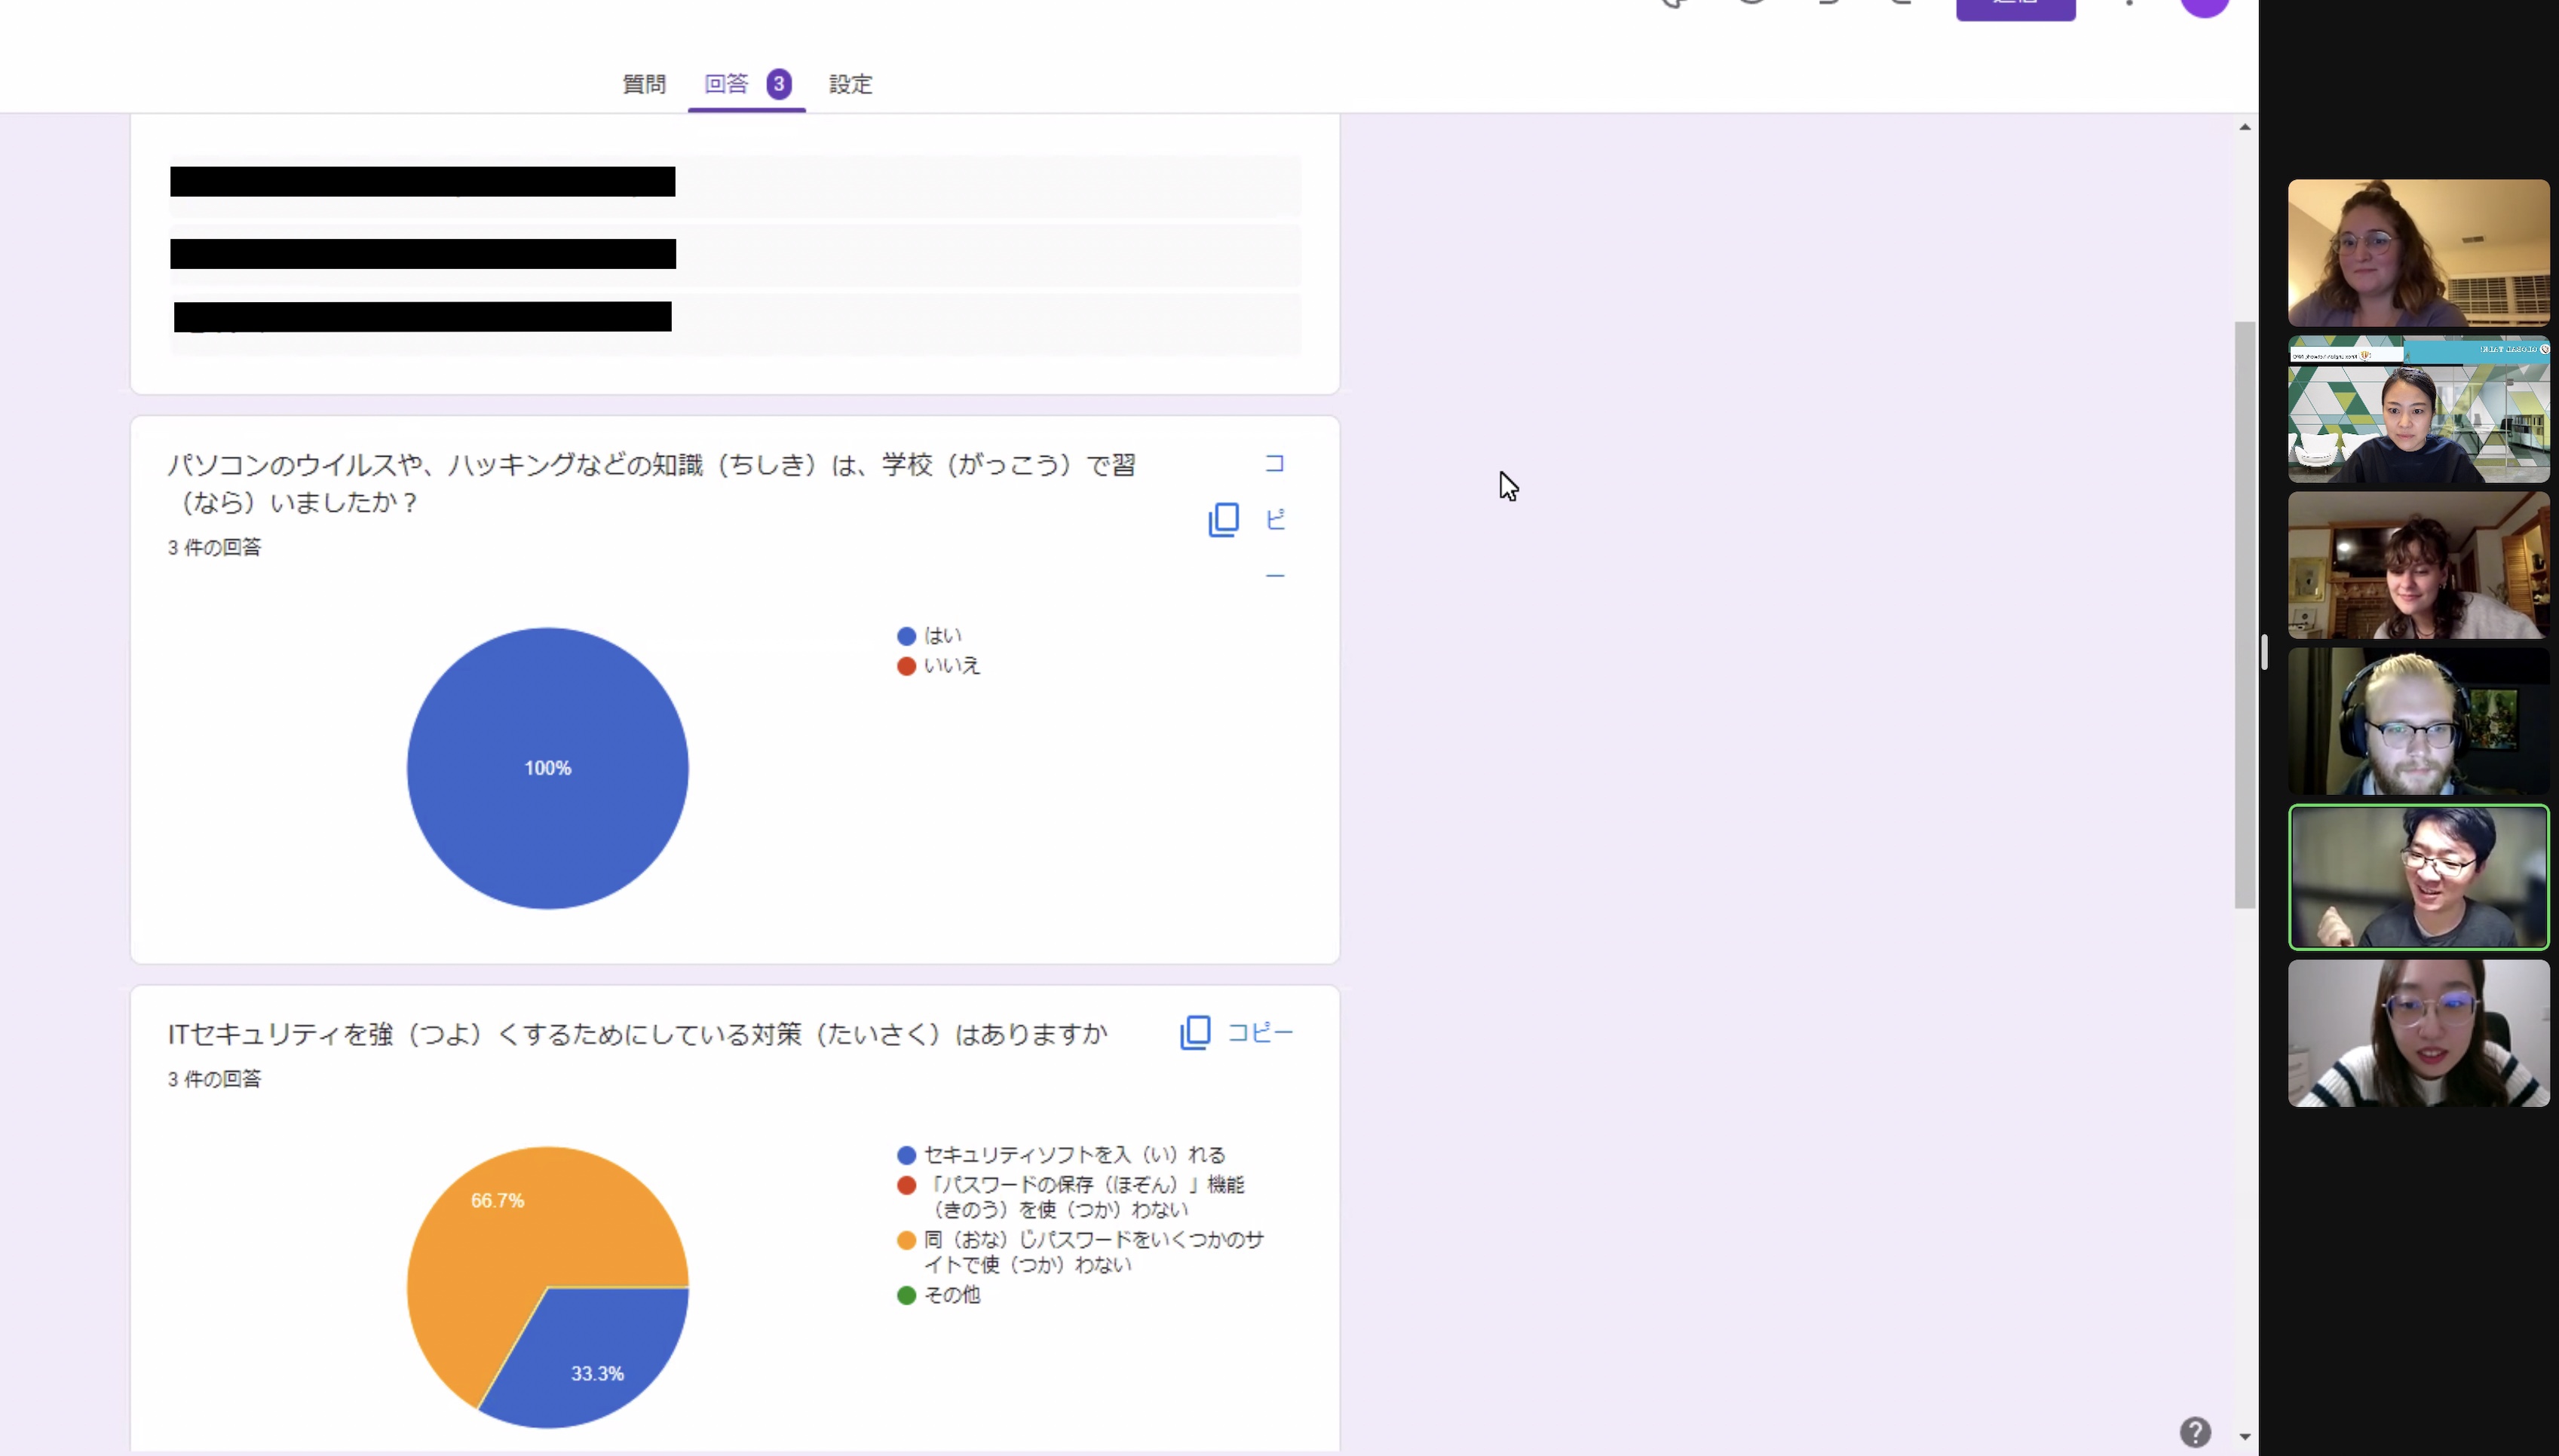
Task: Open the 設定 tab
Action: 850,84
